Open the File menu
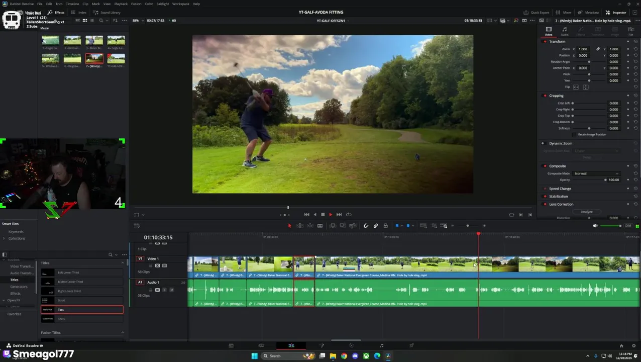This screenshot has height=362, width=641. (x=40, y=4)
